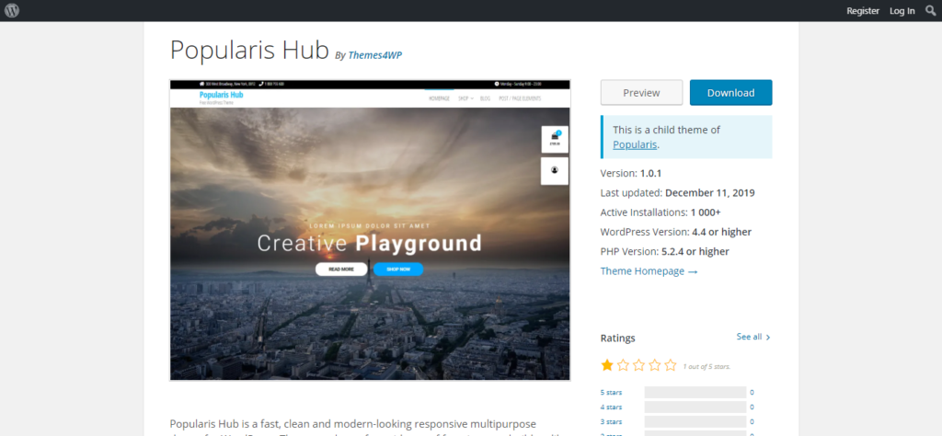The width and height of the screenshot is (942, 436).
Task: Click the Ratings heading
Action: [x=617, y=338]
